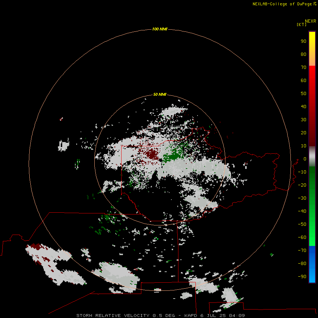Click the -70 knot scale value
Viewport: 318px width, 318px height.
pos(302,251)
